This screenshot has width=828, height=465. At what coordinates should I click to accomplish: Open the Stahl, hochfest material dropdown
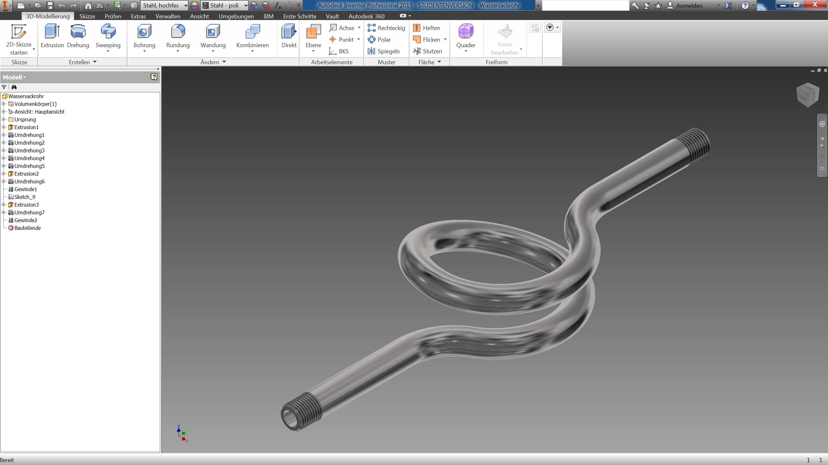(185, 5)
